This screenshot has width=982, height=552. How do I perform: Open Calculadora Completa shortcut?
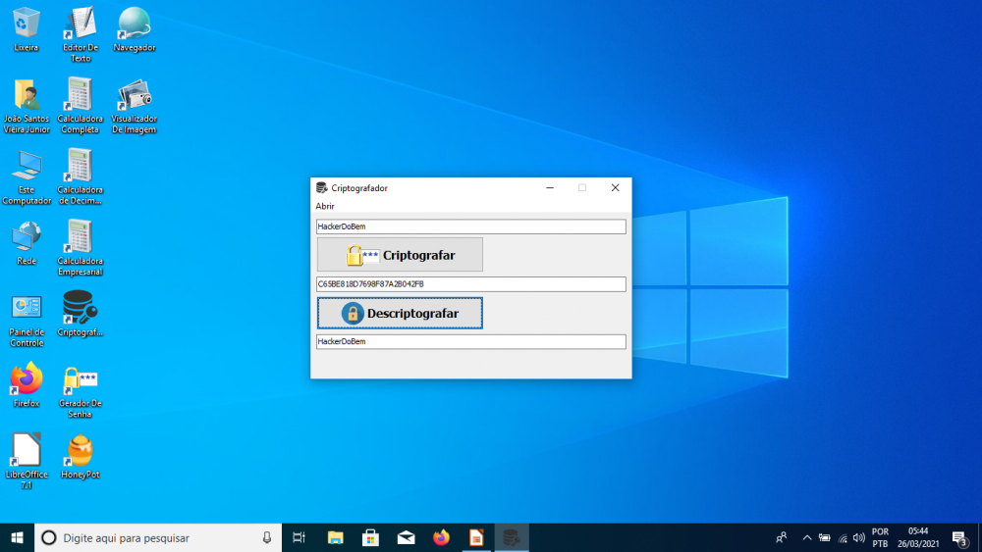(80, 103)
